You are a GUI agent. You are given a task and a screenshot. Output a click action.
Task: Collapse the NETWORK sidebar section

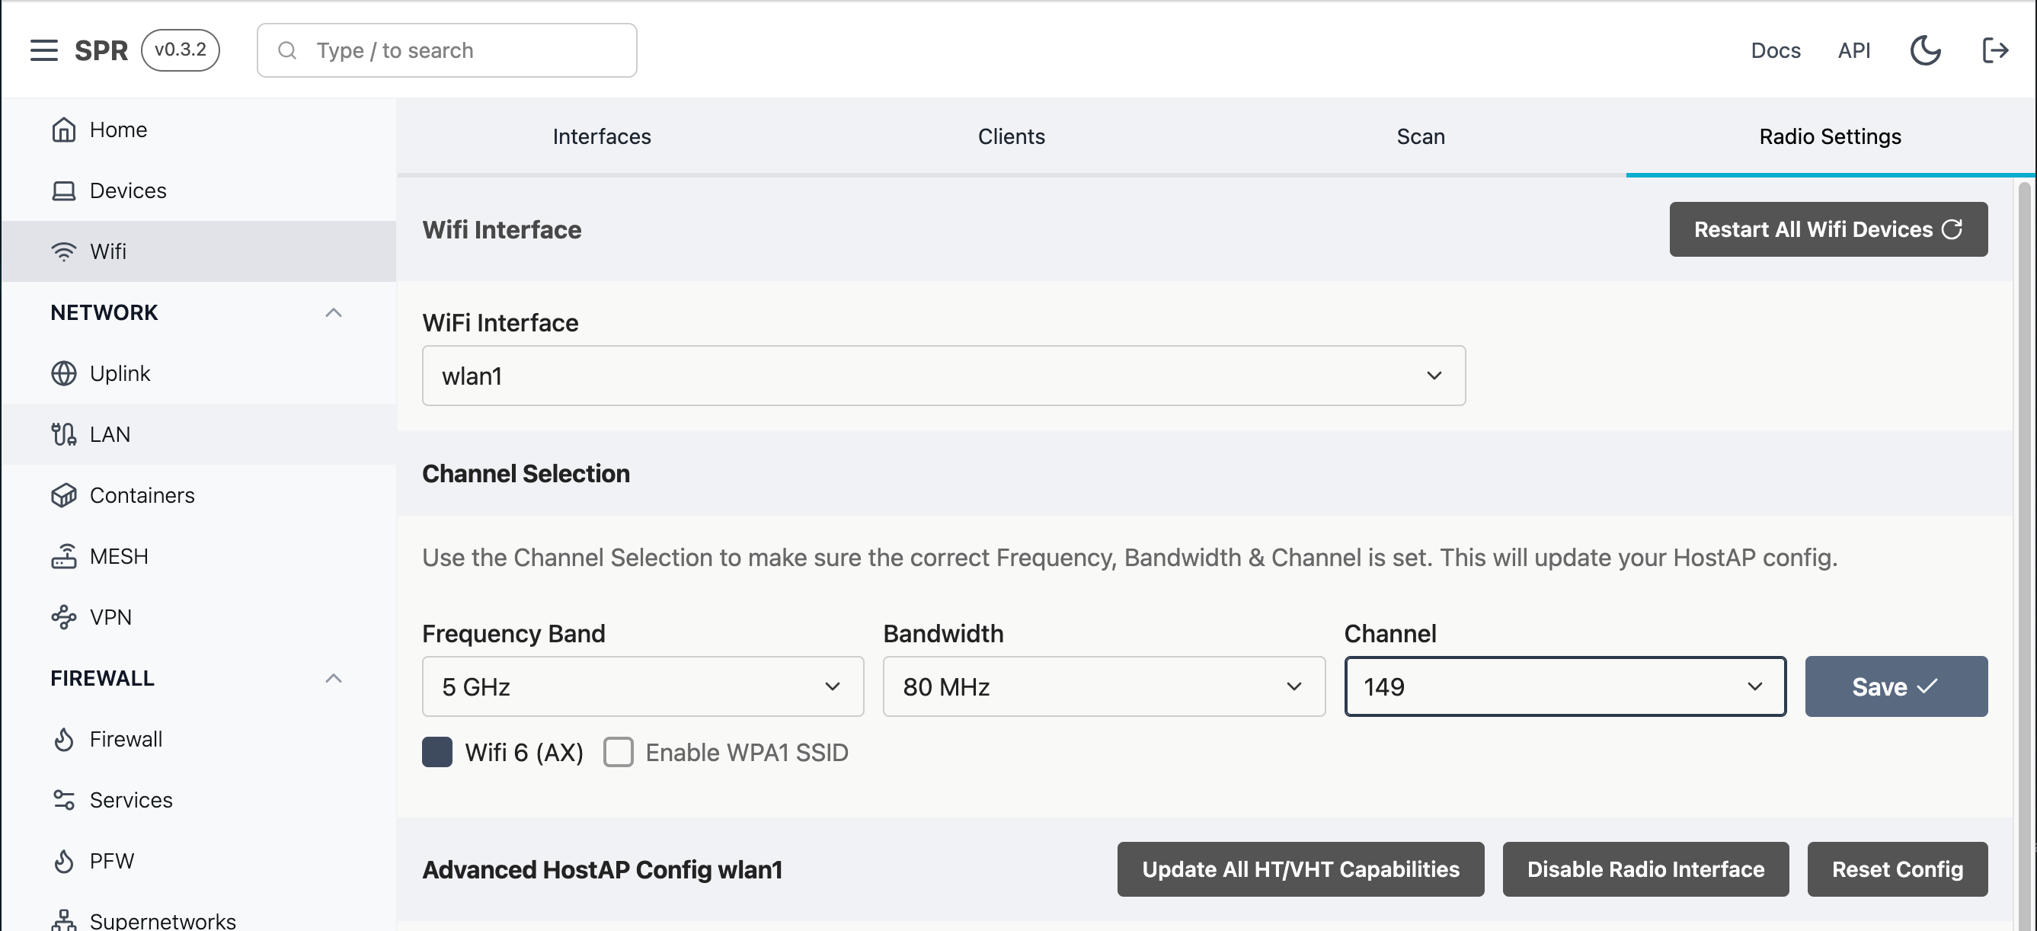coord(333,312)
